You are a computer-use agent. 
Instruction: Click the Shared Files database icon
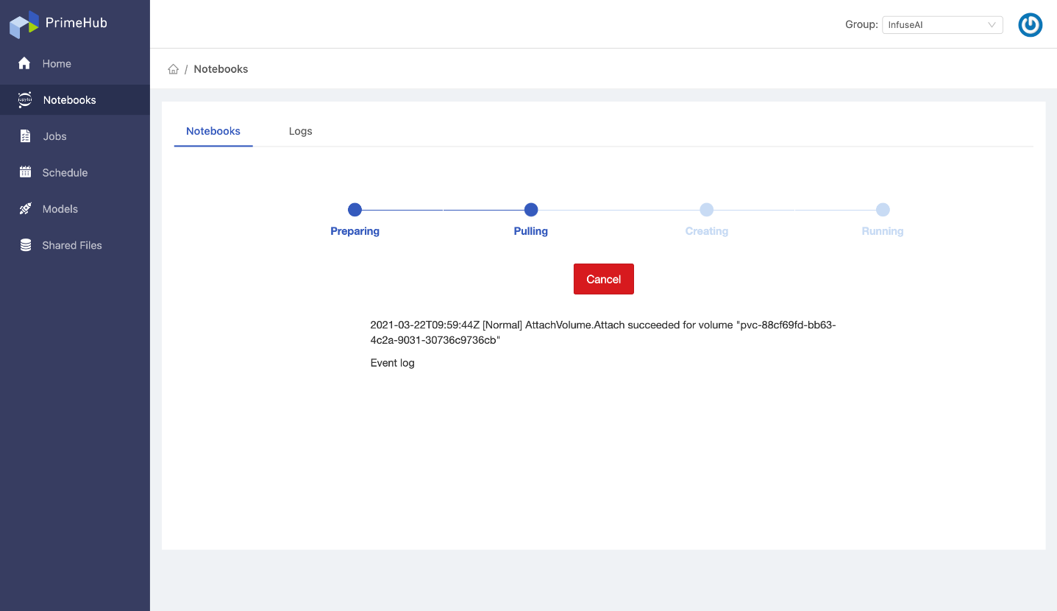coord(25,245)
